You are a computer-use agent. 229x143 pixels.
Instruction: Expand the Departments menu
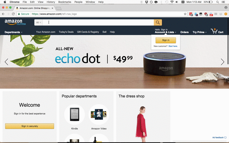tap(13, 32)
